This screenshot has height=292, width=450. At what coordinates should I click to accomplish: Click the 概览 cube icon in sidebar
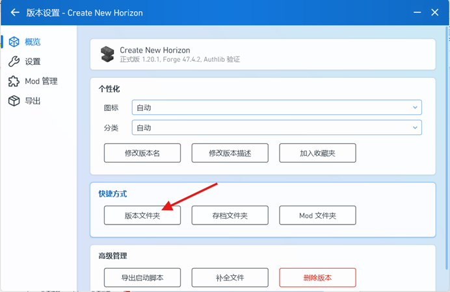pyautogui.click(x=13, y=42)
